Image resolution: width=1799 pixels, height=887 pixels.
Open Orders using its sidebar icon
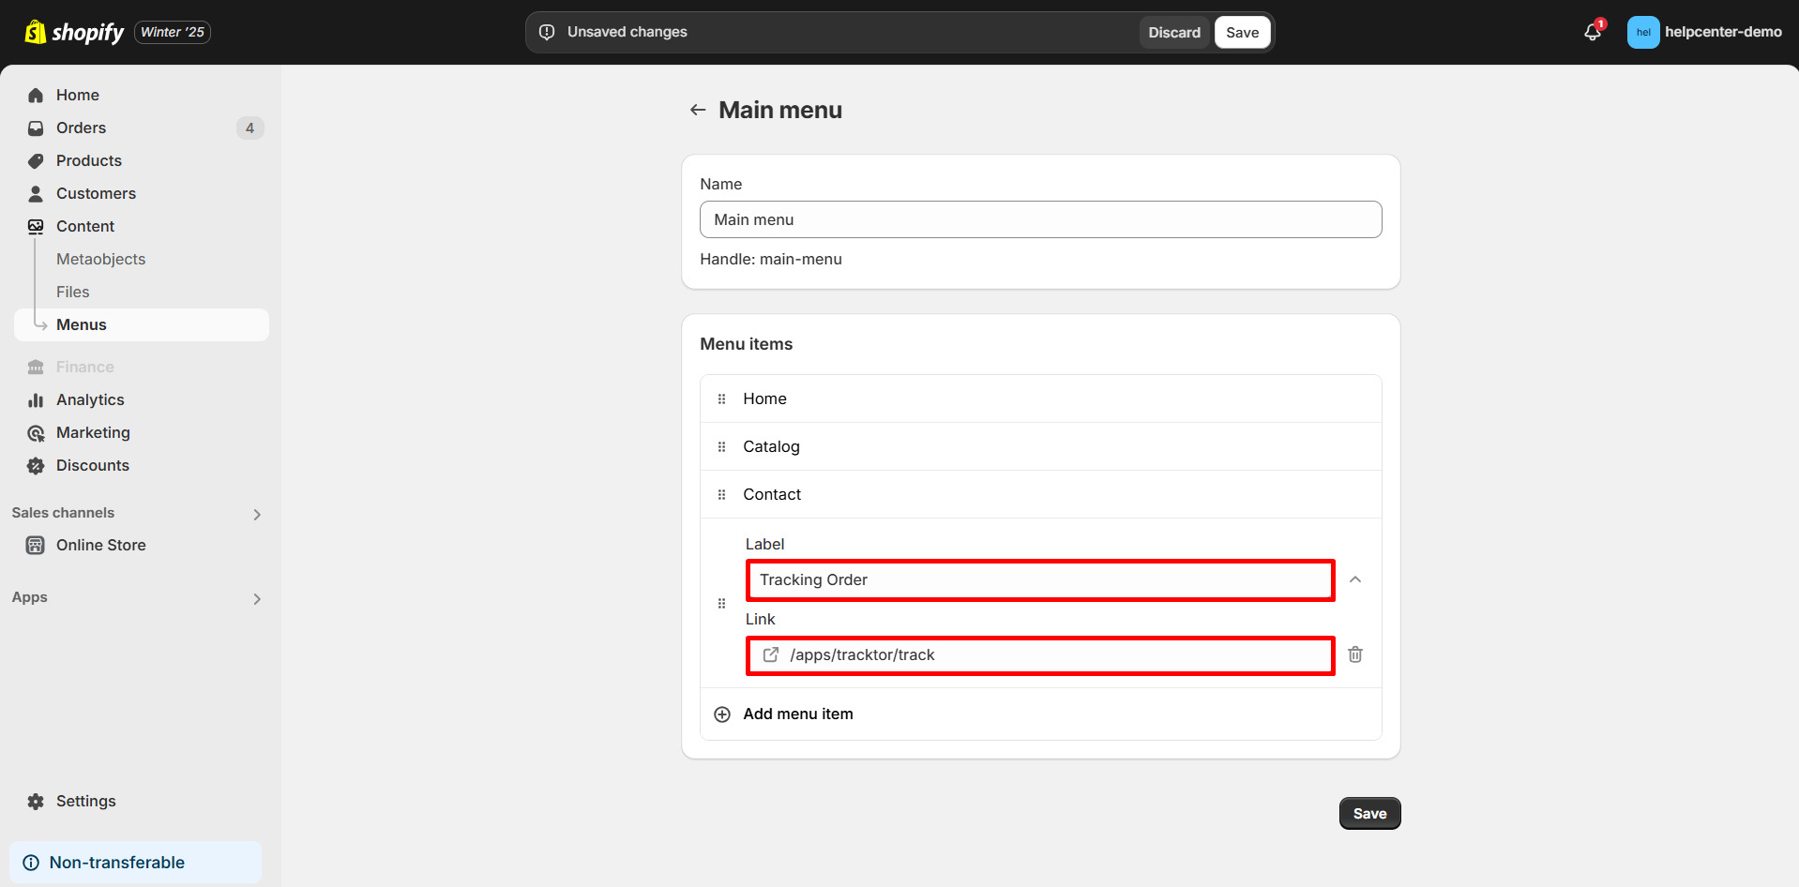coord(35,128)
